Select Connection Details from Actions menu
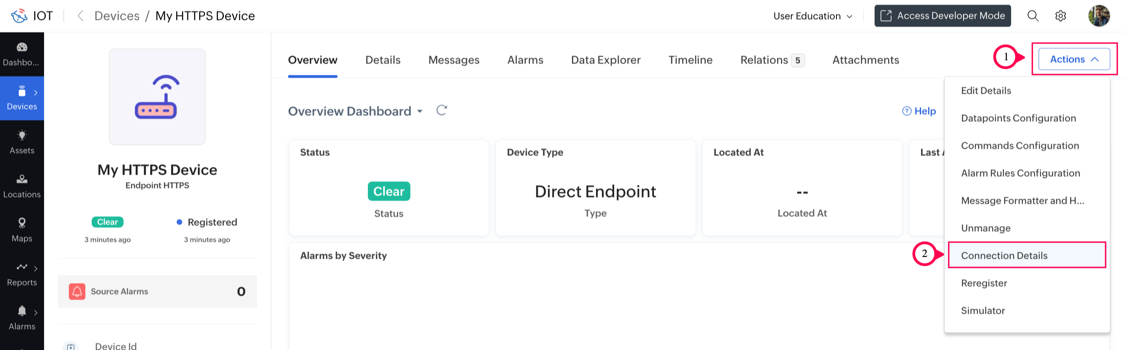1126x350 pixels. (1004, 255)
